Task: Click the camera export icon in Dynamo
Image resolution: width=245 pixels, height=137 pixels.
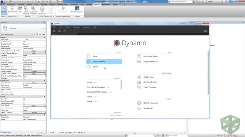Action: point(206,31)
